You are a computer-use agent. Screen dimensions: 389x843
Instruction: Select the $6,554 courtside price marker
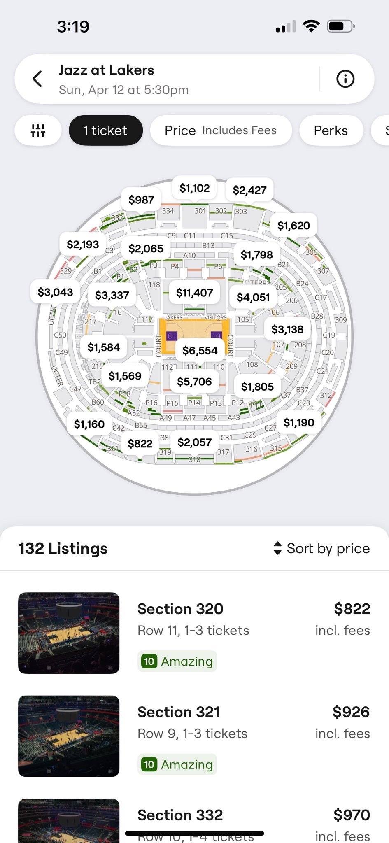pyautogui.click(x=200, y=350)
